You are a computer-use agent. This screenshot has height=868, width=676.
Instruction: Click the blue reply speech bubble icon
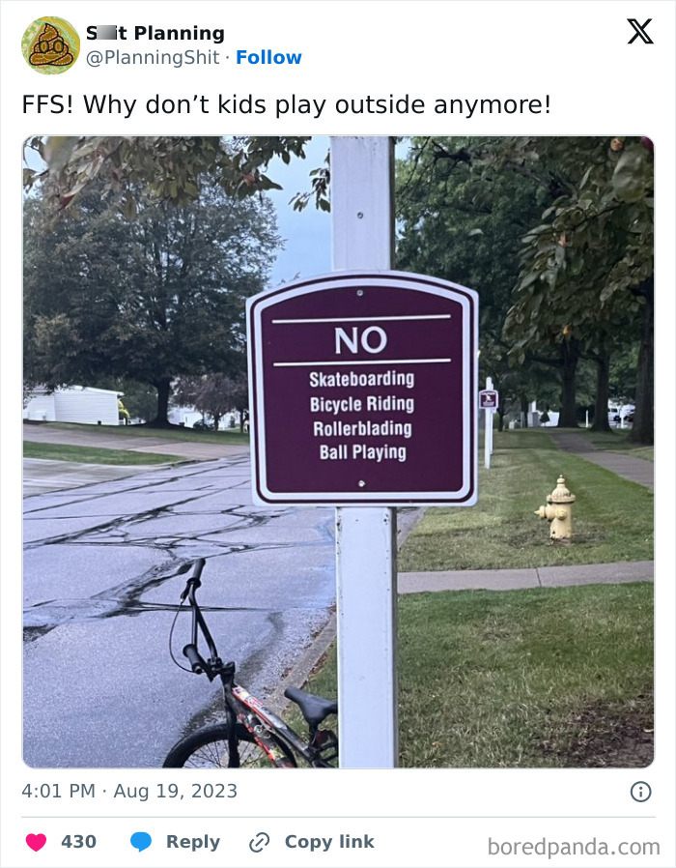pyautogui.click(x=140, y=842)
